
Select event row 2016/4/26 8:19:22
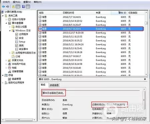pyautogui.click(x=91, y=40)
